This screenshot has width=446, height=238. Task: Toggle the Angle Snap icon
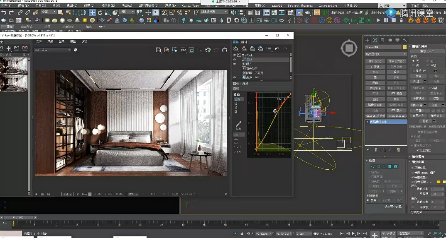click(172, 12)
